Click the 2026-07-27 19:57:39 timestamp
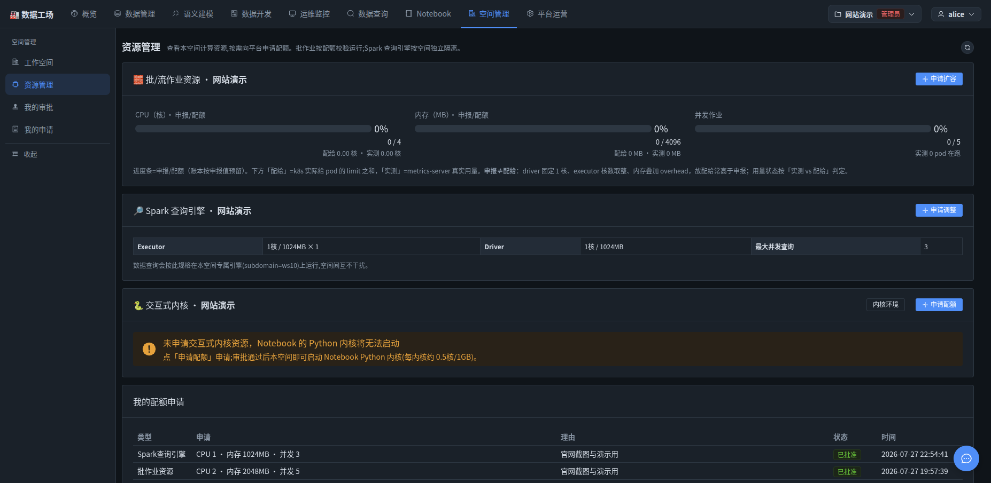 click(915, 471)
